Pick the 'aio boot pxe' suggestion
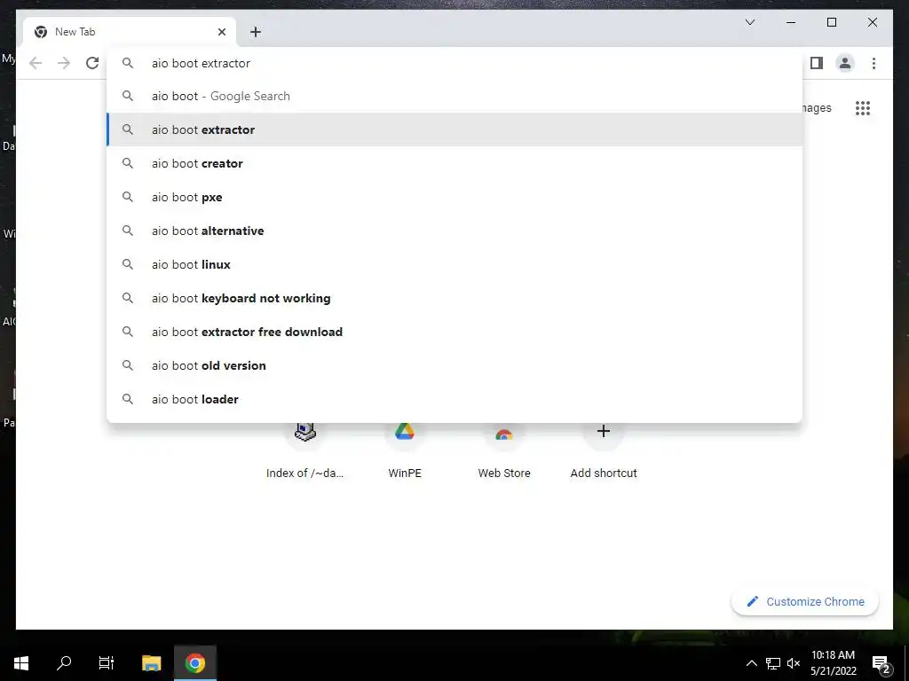The height and width of the screenshot is (681, 909). click(x=454, y=197)
